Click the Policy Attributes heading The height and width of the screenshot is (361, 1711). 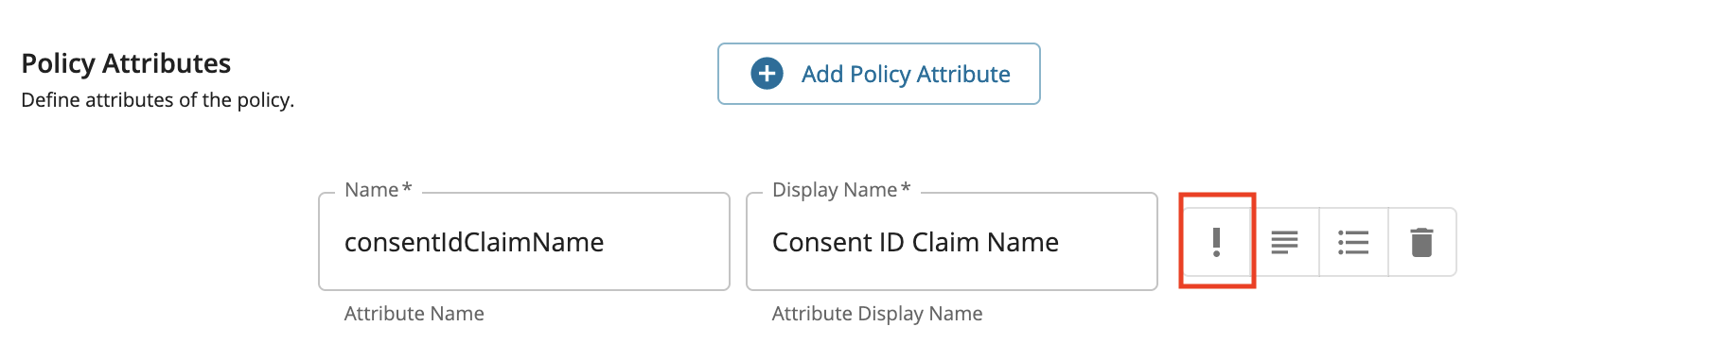tap(126, 63)
